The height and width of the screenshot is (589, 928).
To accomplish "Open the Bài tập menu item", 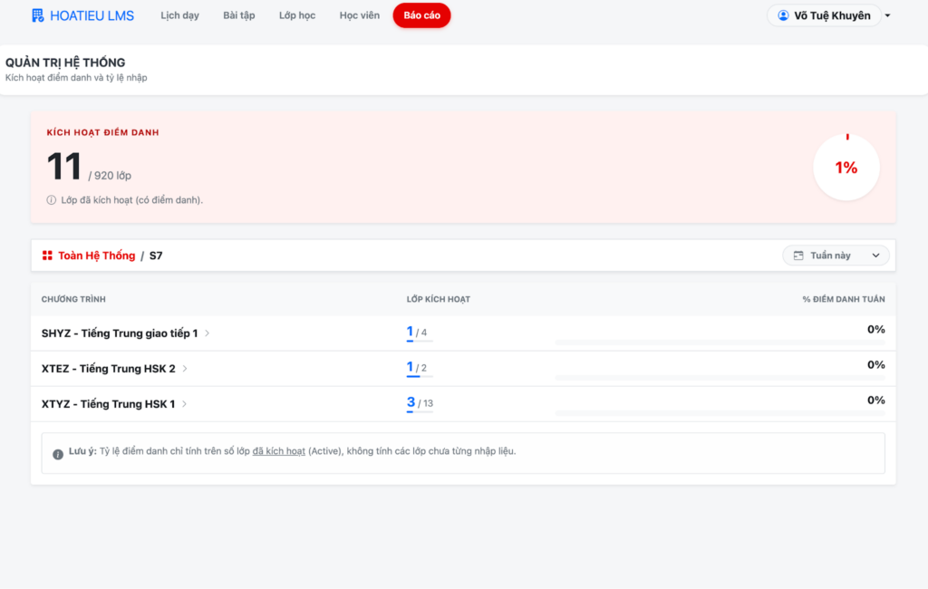I will point(237,15).
